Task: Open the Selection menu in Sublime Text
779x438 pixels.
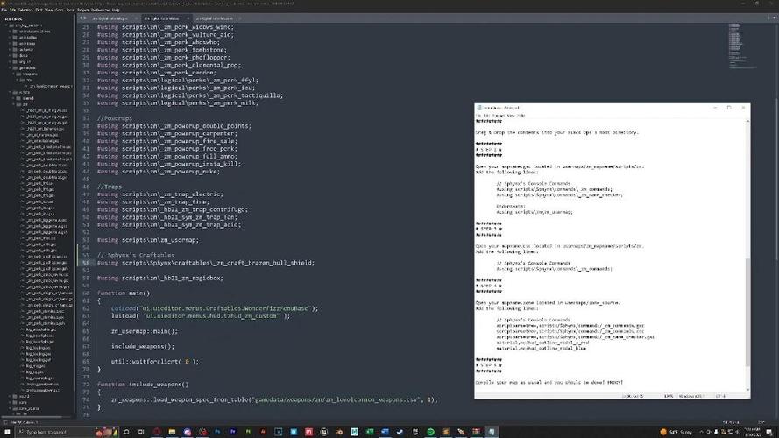Action: [25, 10]
